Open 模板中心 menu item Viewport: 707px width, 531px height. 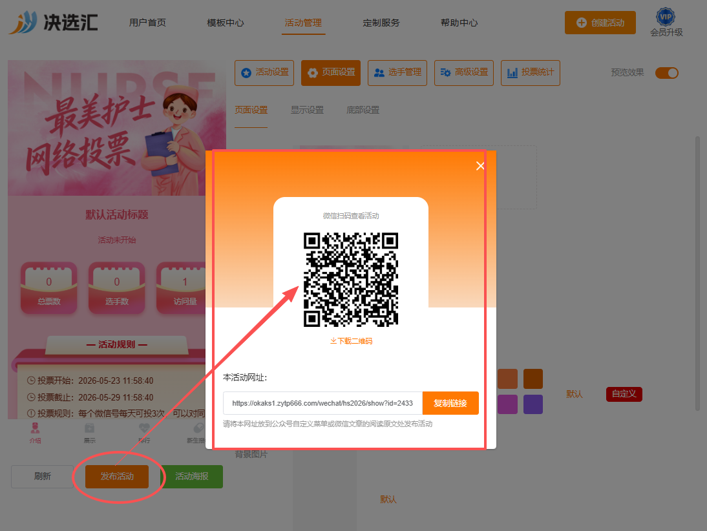pyautogui.click(x=226, y=23)
